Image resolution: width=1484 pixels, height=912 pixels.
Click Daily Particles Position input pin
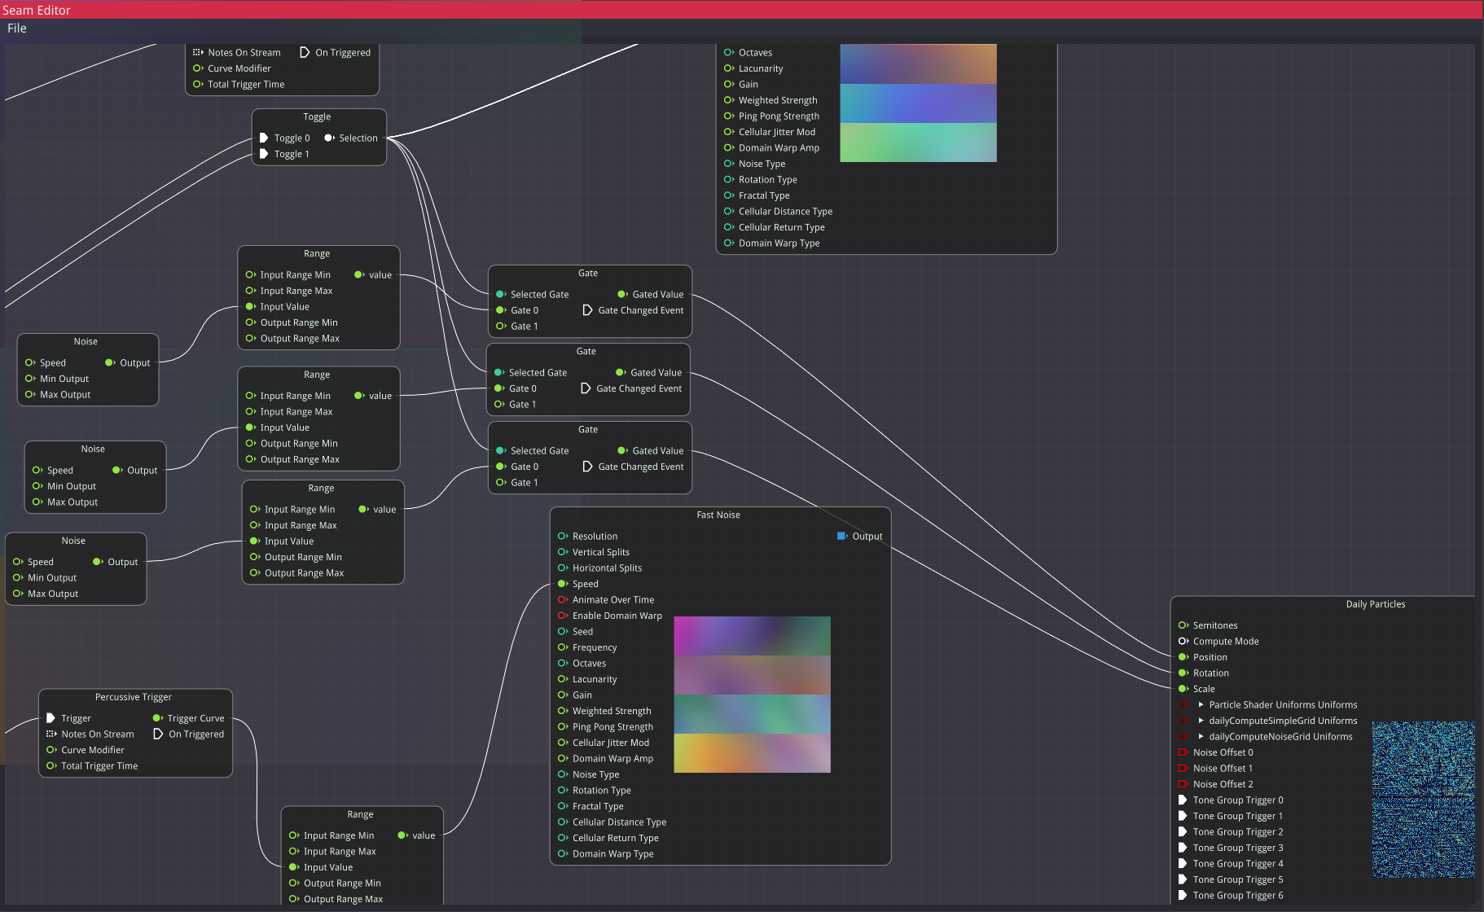pos(1183,657)
